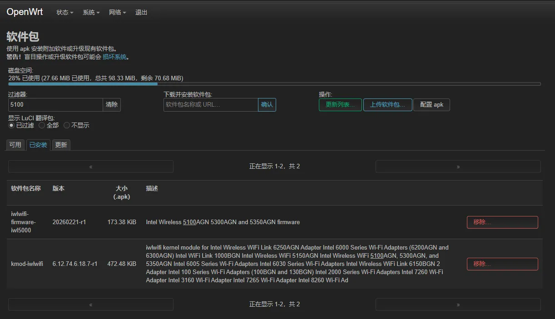Click 退出 to log out

click(141, 13)
